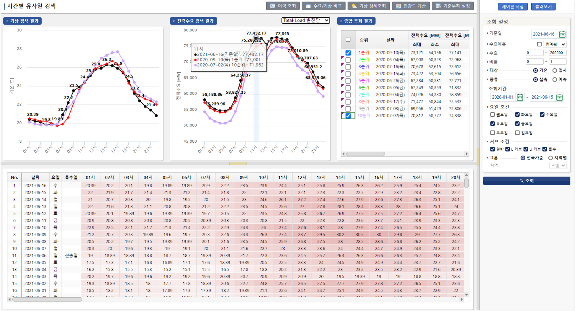Select the 기상 검색 결과 tab

(x=22, y=21)
